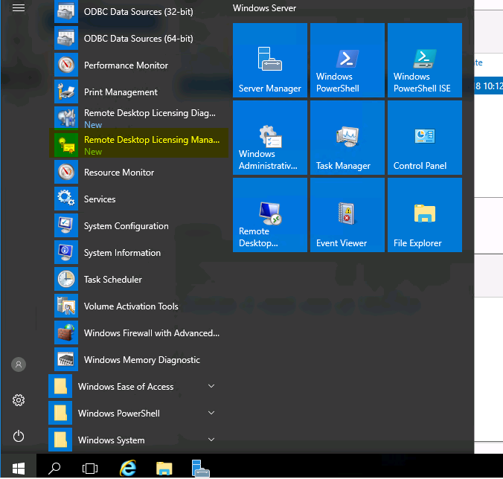Open the File Explorer tile

[x=425, y=215]
